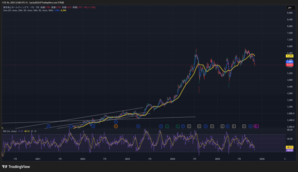Screen dimensions: 298x172
Task: Click the 2024 label on time axis
Action: (173, 159)
